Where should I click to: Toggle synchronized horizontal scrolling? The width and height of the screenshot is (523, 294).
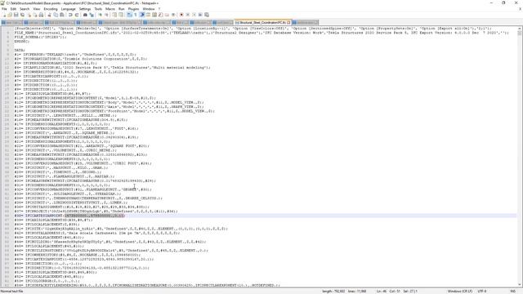121,15
